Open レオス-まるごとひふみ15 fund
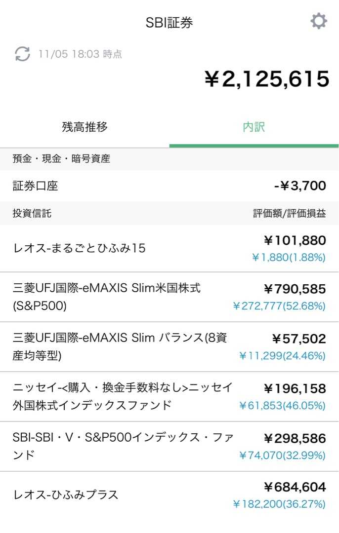339x533 pixels. pos(169,248)
